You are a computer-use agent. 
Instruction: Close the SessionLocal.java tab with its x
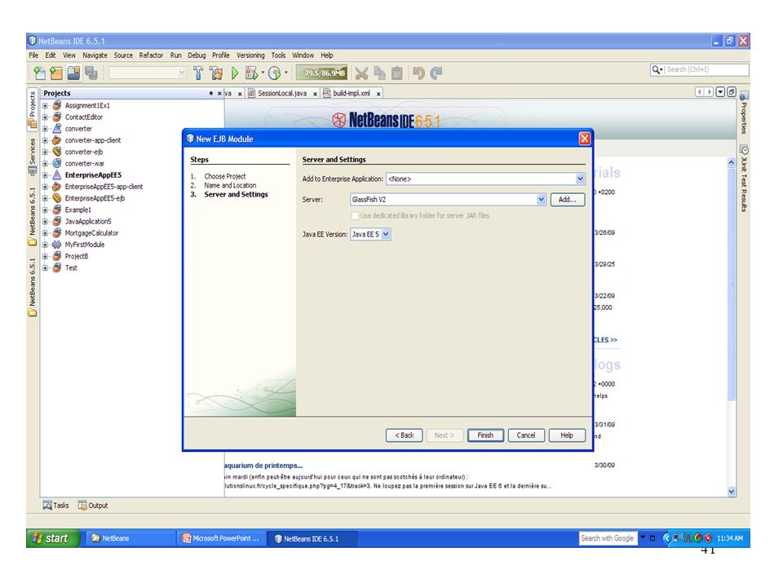point(315,94)
